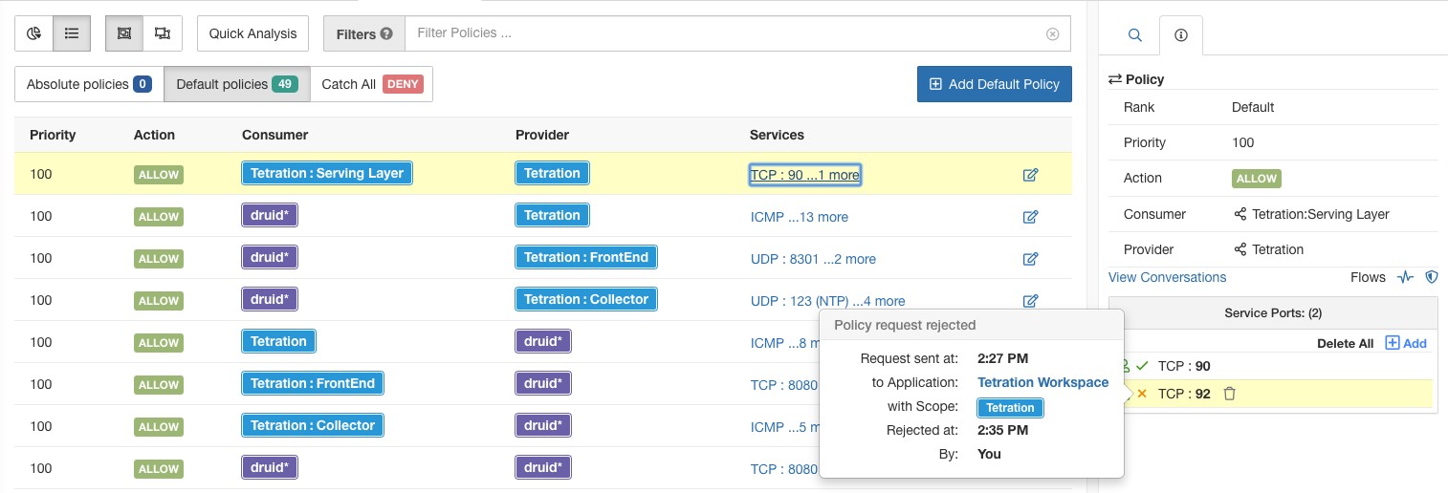Switch to the pie chart view
Viewport: 1448px width, 493px height.
33,33
